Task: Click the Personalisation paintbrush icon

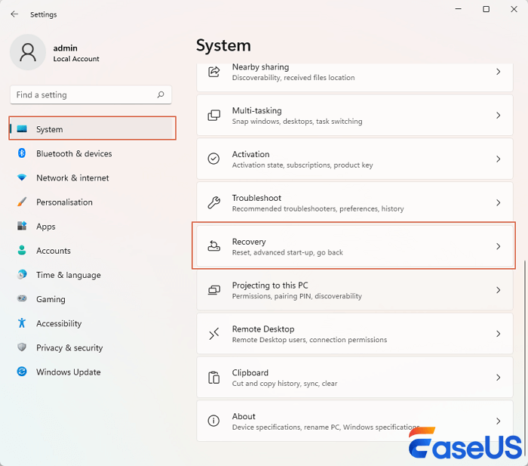Action: 22,202
